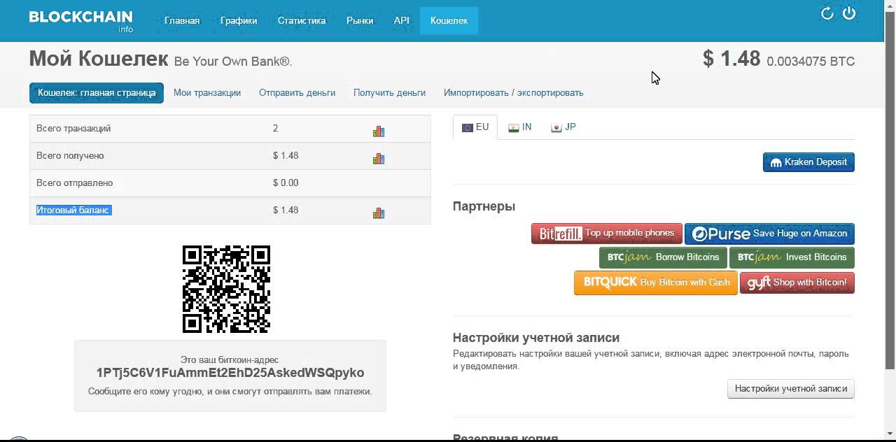Click the wallet address QR code
The image size is (896, 442).
point(226,289)
